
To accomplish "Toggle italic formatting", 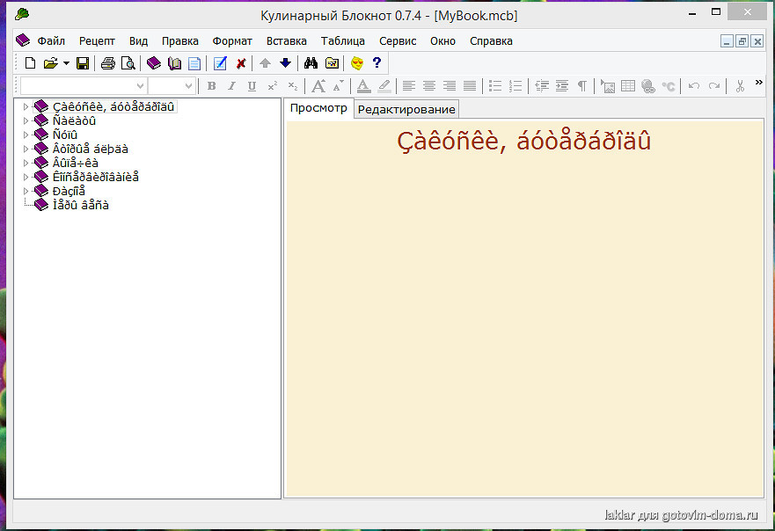I will 231,86.
